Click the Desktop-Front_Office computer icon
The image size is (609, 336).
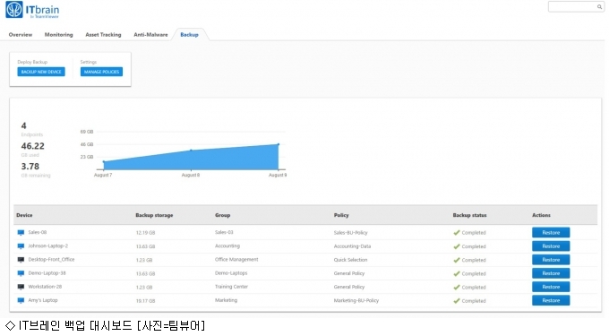click(x=21, y=260)
